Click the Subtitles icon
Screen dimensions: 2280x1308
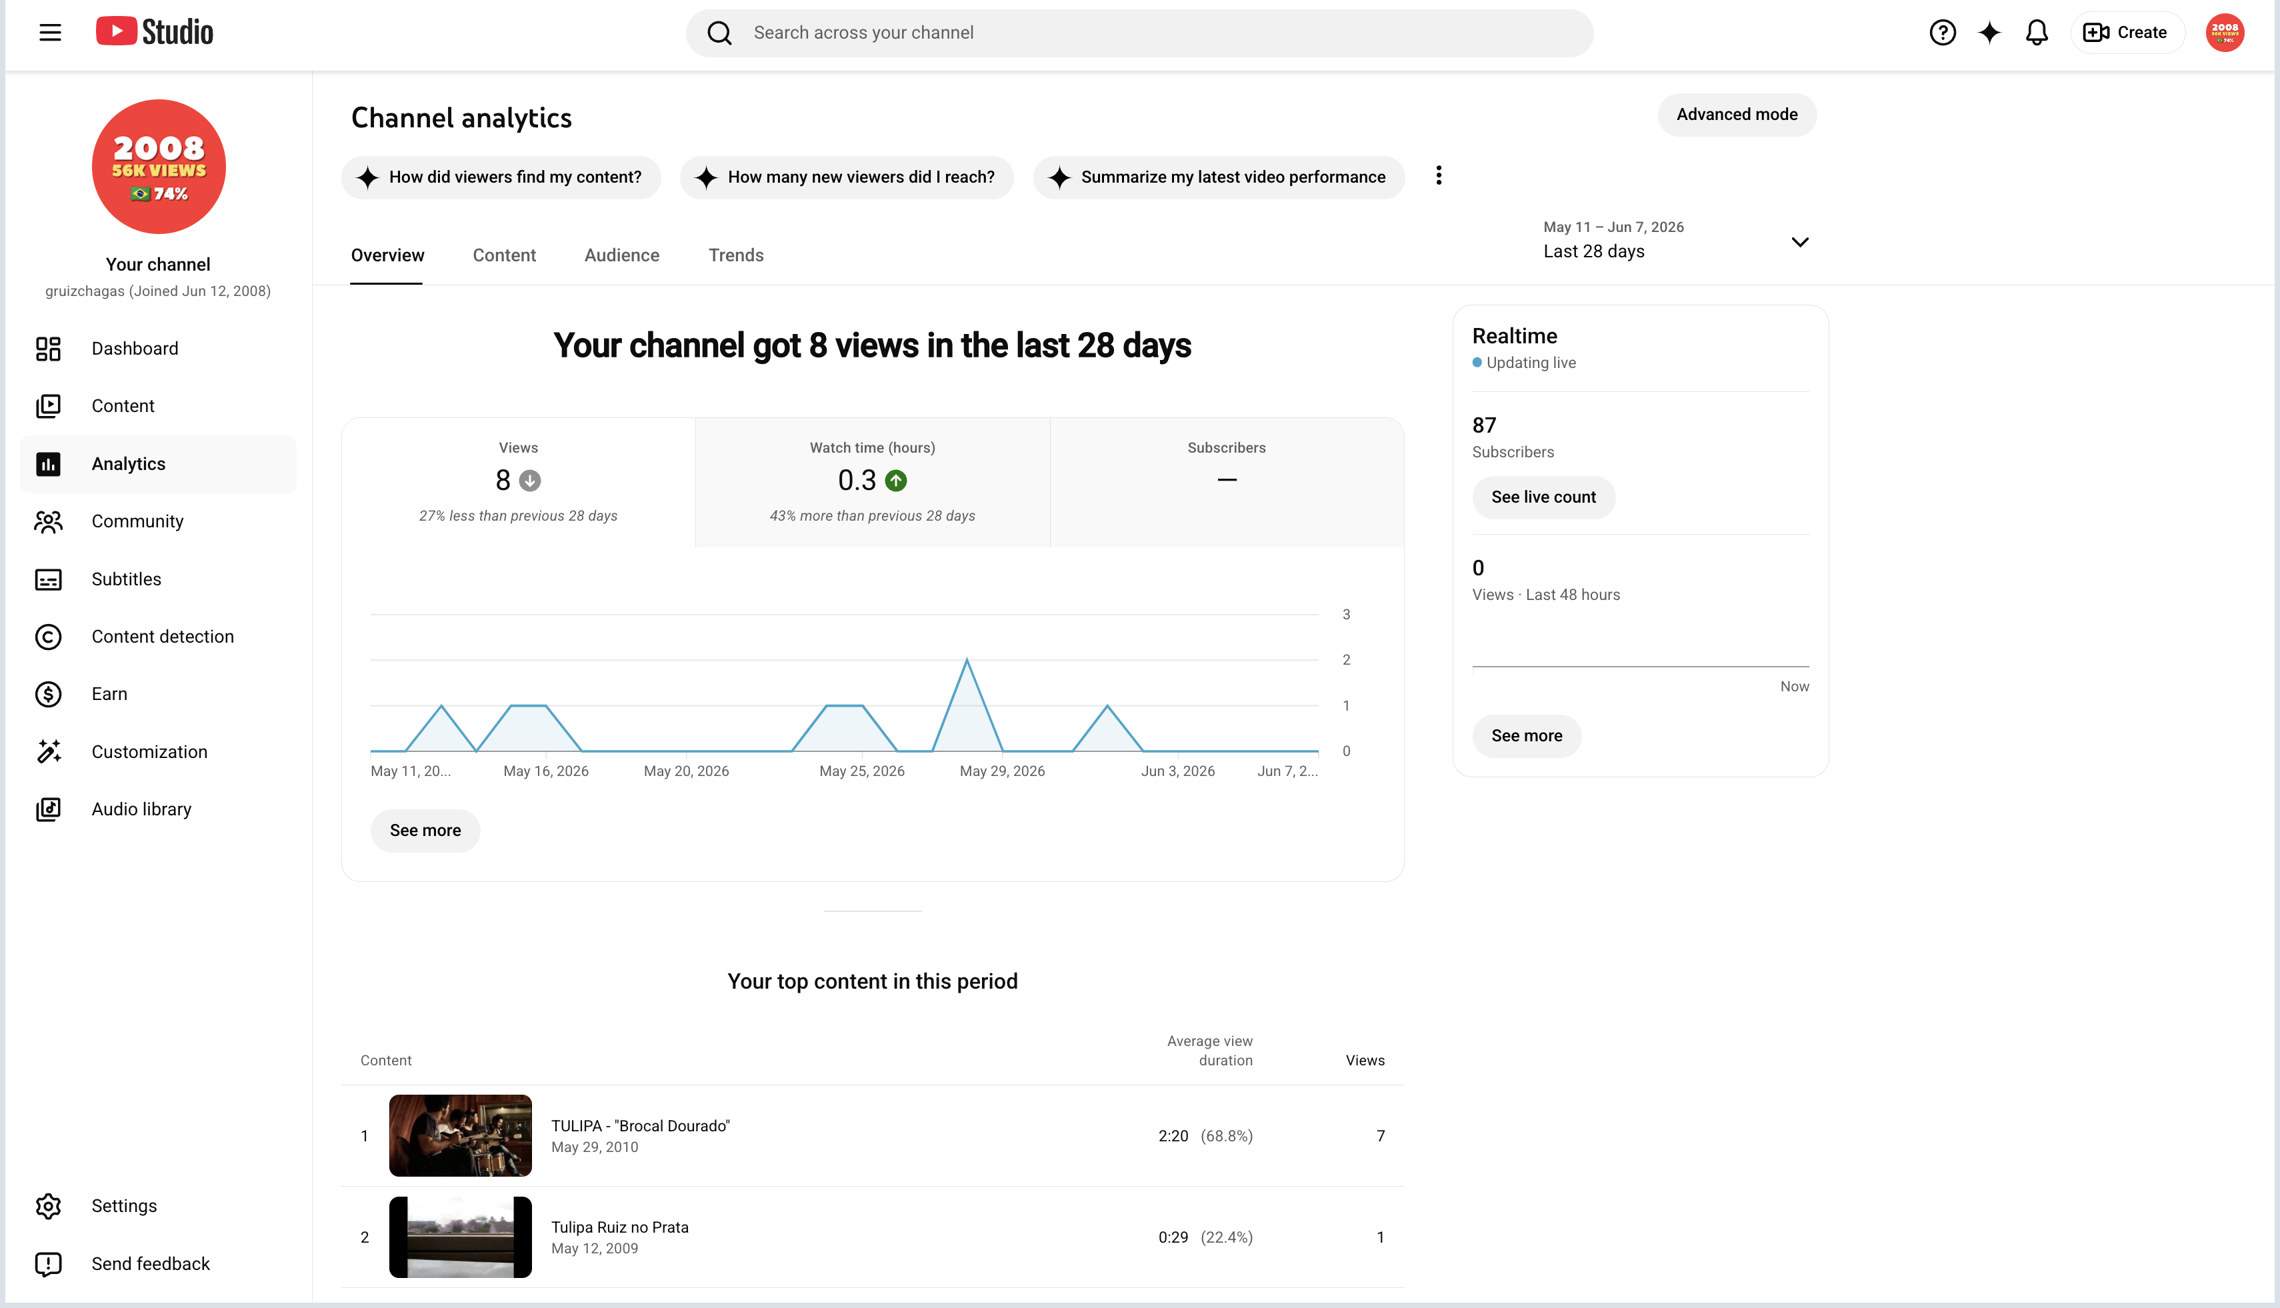(49, 579)
